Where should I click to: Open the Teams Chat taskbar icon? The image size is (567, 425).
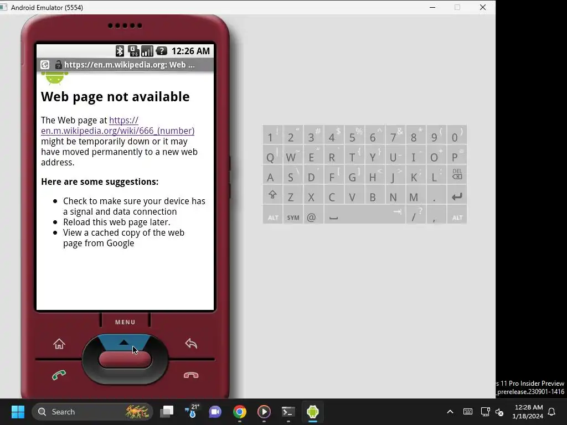coord(215,412)
